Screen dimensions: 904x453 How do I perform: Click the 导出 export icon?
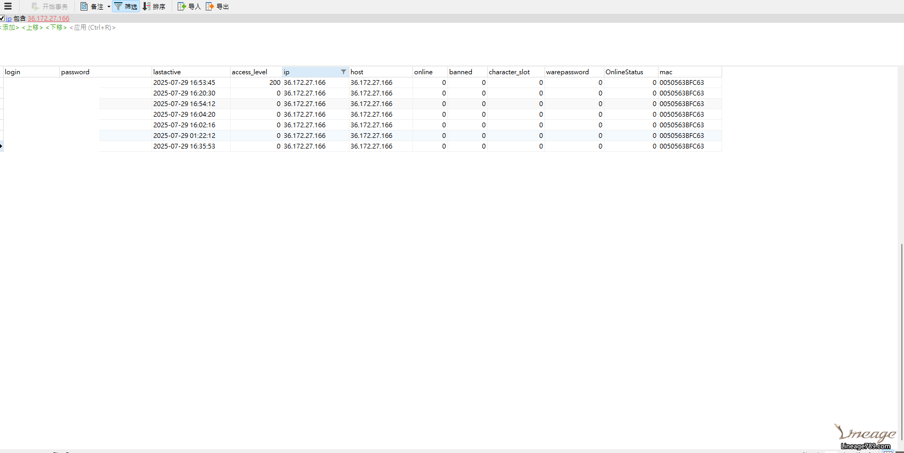[x=209, y=6]
